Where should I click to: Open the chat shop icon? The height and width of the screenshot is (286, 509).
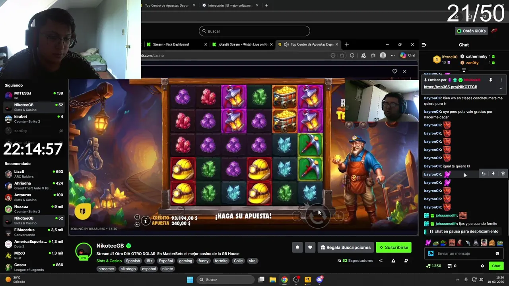(x=449, y=266)
